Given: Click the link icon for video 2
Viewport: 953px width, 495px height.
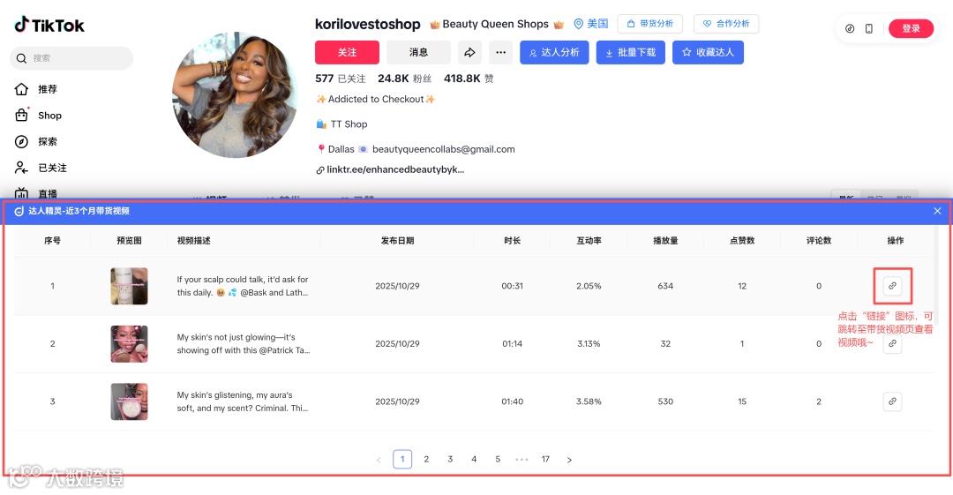Looking at the screenshot, I should [892, 343].
